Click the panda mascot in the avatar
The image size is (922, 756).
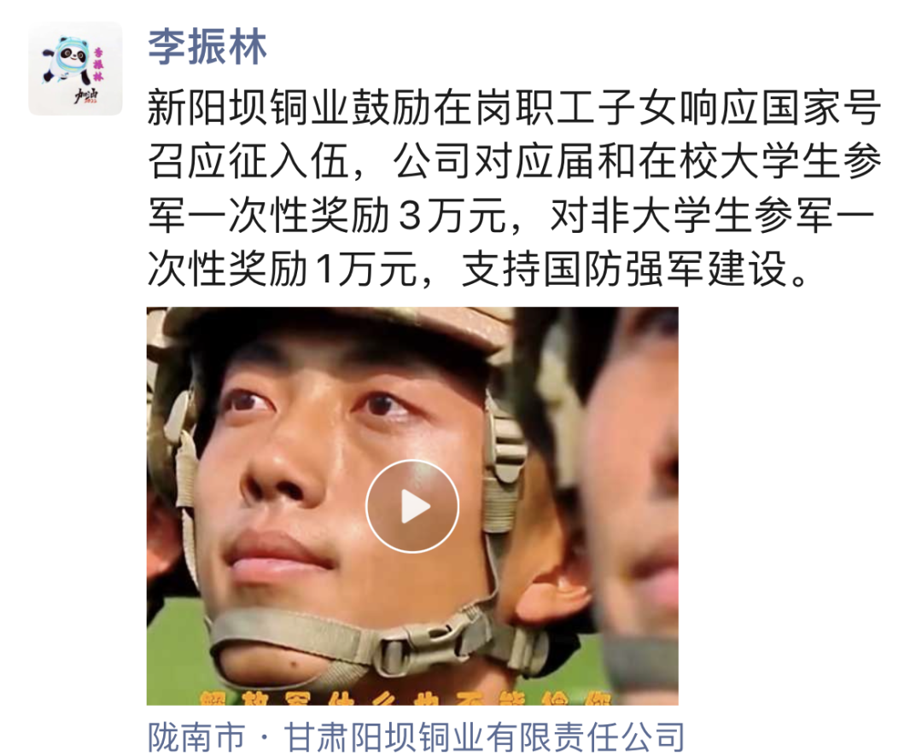pos(67,59)
